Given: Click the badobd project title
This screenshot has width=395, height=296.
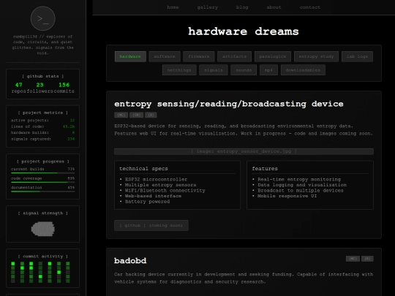Looking at the screenshot, I should click(130, 260).
